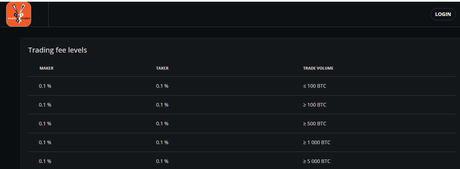Click taker fee in ≥ 500 BTC row
Screen dimensions: 460x169
162,124
